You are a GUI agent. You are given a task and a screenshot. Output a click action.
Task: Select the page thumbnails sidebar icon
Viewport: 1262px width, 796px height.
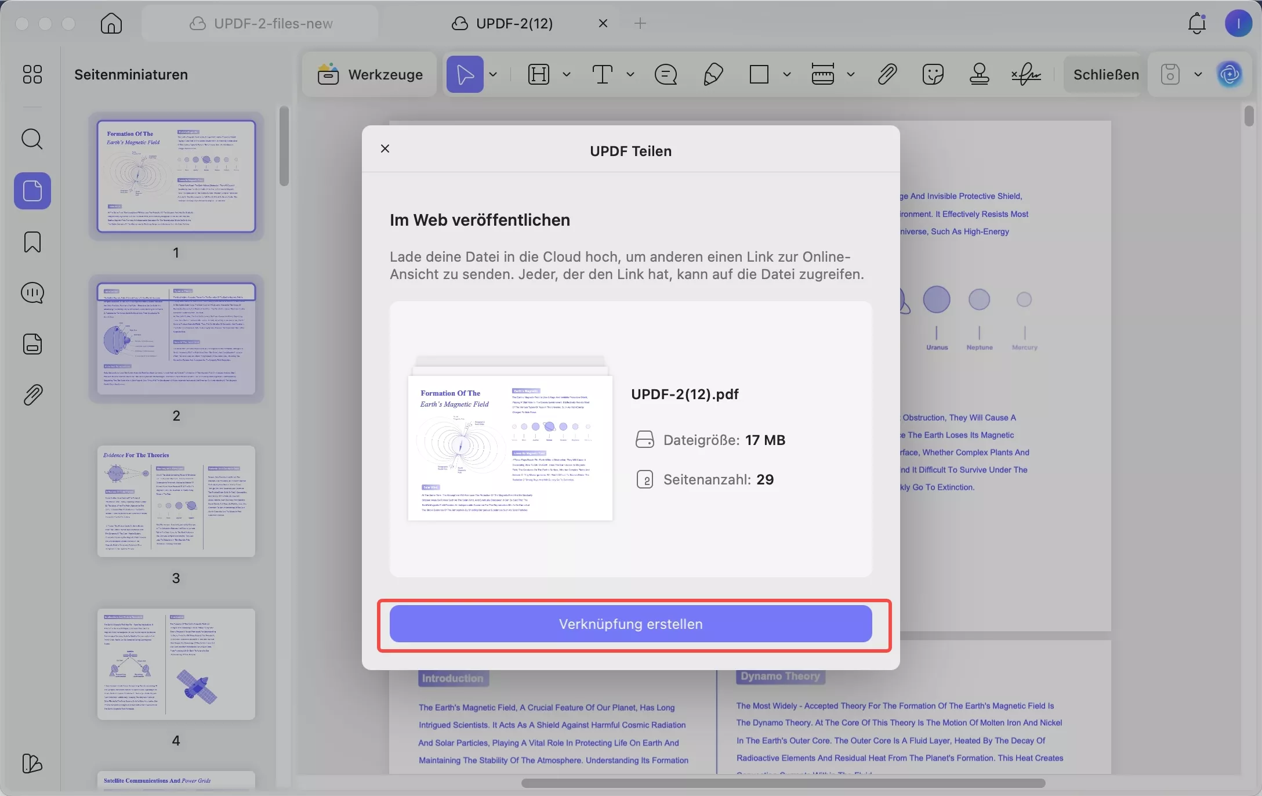point(32,191)
